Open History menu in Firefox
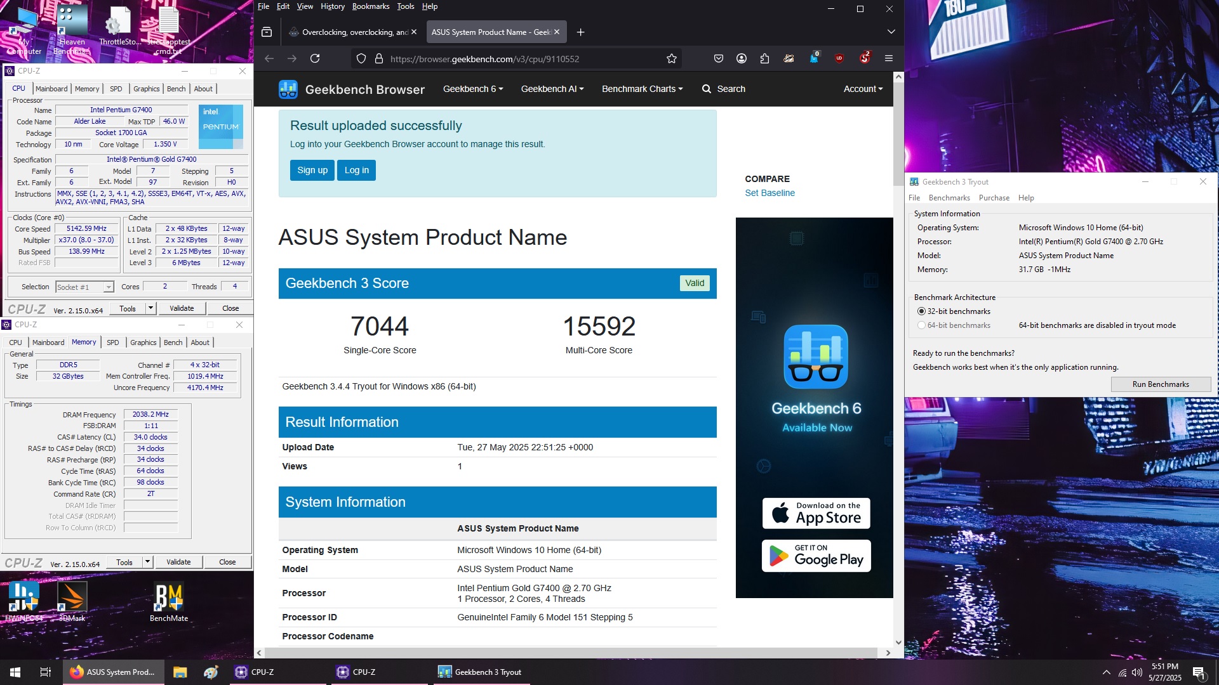Screen dimensions: 1219x685 click(333, 6)
